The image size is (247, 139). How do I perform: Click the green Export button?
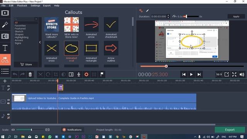point(230,130)
